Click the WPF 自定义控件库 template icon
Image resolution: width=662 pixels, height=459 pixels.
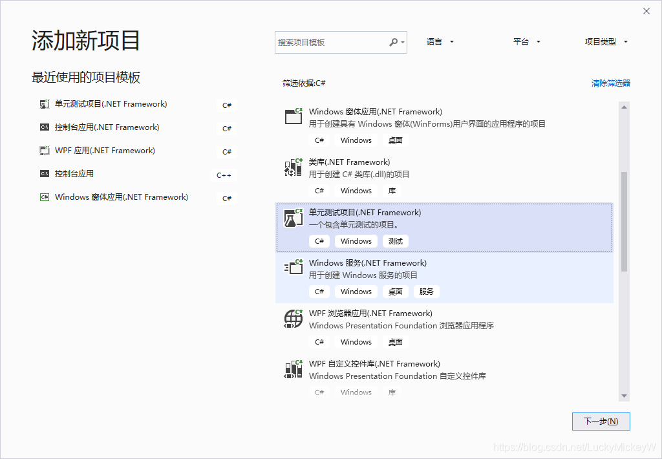click(294, 368)
